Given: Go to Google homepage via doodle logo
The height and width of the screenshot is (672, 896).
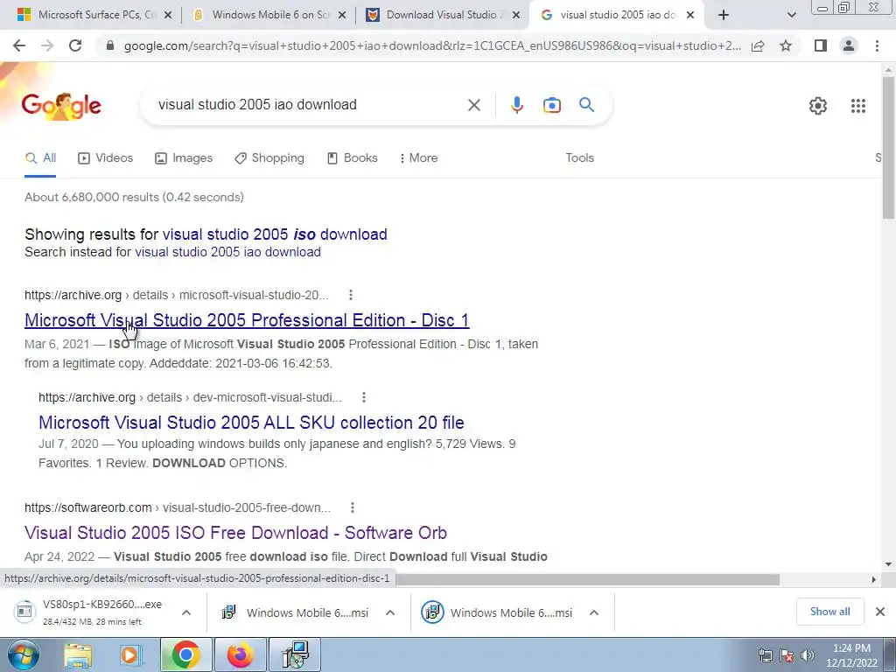Looking at the screenshot, I should [x=61, y=105].
